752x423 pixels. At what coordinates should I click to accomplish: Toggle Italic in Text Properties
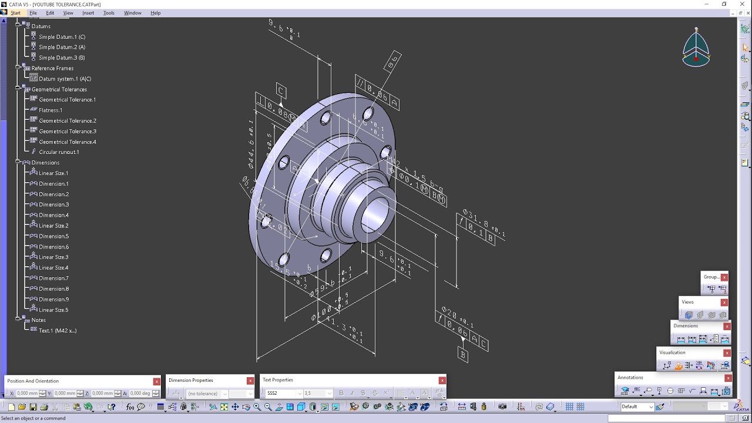tap(352, 393)
